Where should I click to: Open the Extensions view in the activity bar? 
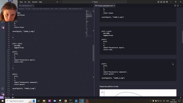pyautogui.click(x=3, y=27)
